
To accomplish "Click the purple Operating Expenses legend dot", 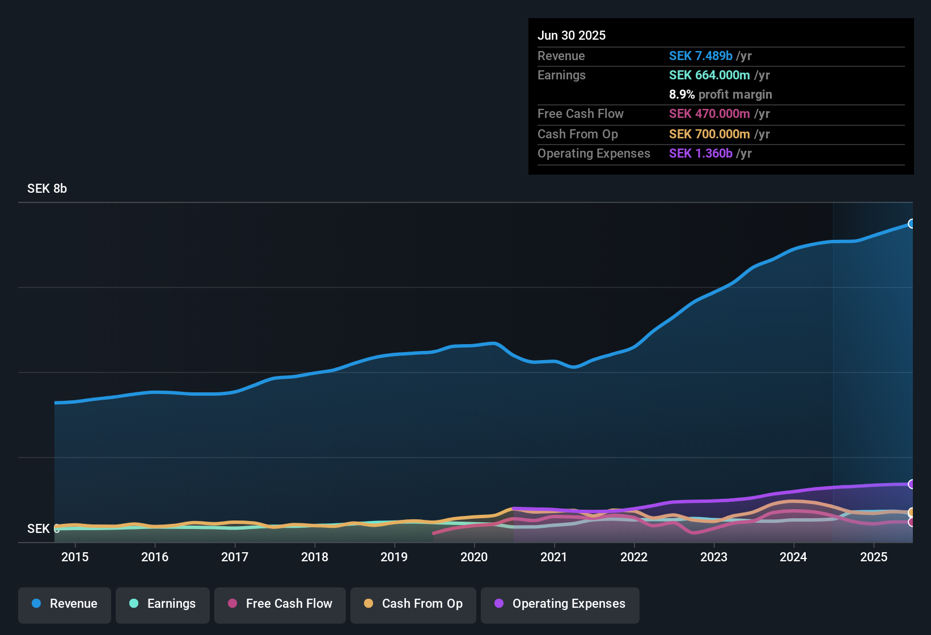I will 498,604.
